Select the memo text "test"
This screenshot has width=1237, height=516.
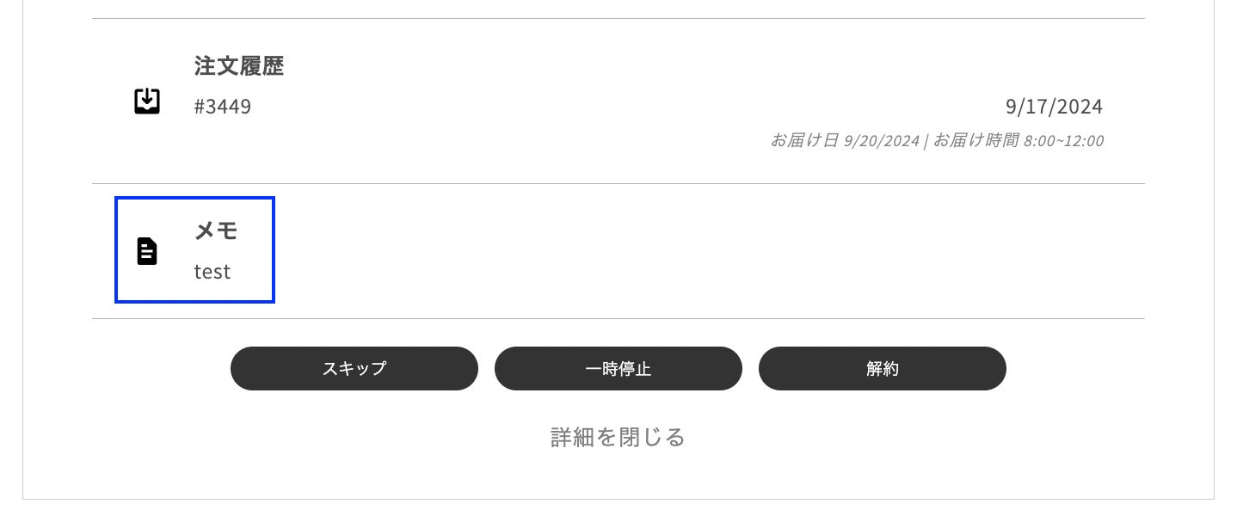[212, 272]
